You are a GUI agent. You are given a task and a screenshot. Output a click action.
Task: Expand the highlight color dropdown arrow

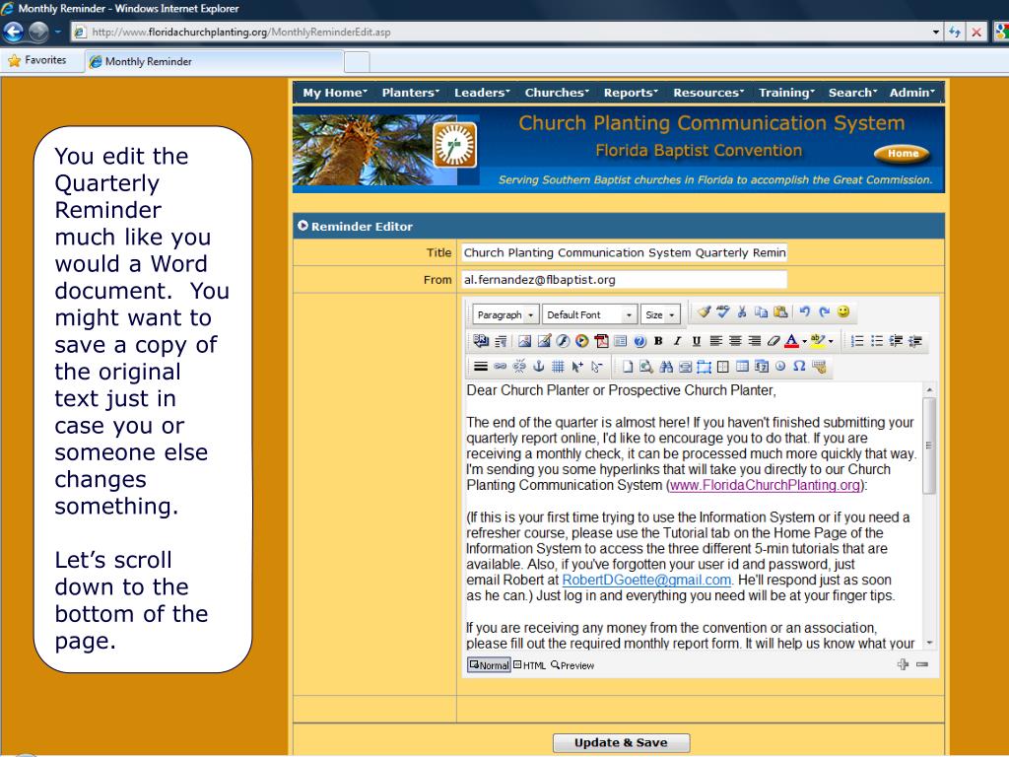coord(831,342)
